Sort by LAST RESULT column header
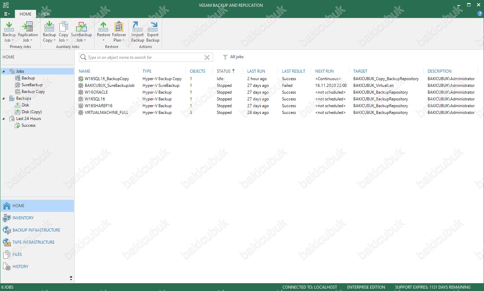This screenshot has width=484, height=291. point(294,71)
